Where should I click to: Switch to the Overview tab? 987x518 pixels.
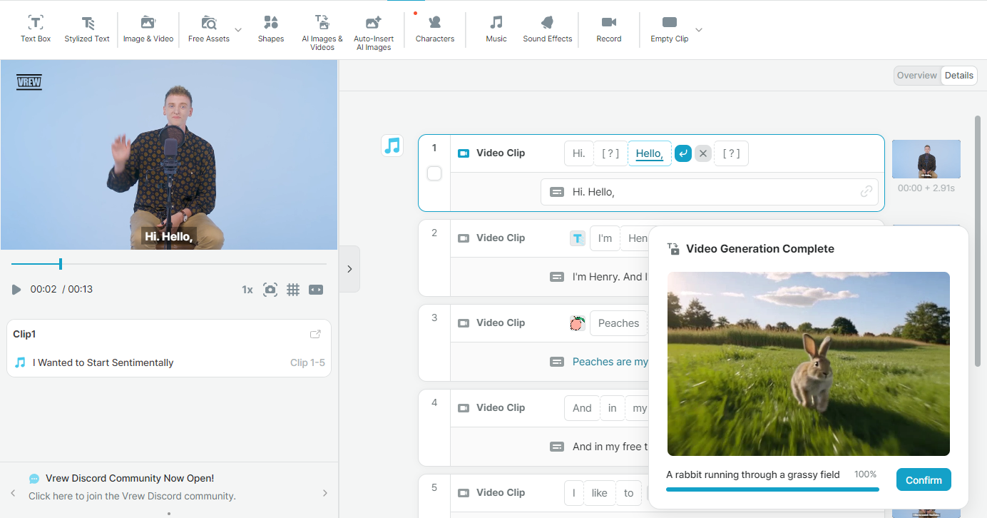[917, 76]
